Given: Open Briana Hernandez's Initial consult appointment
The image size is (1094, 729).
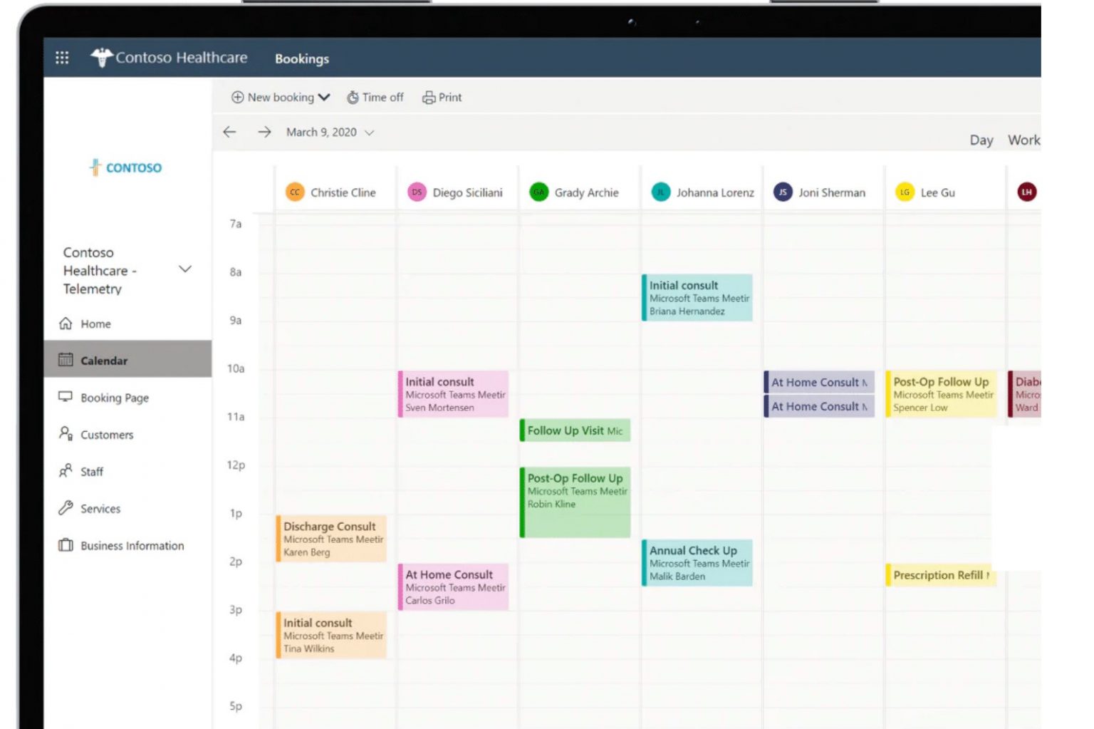Looking at the screenshot, I should click(697, 297).
